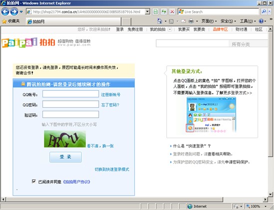Image resolution: width=274 pixels, height=210 pixels.
Task: Open the 《拍拍用户协议》 link
Action: click(76, 182)
